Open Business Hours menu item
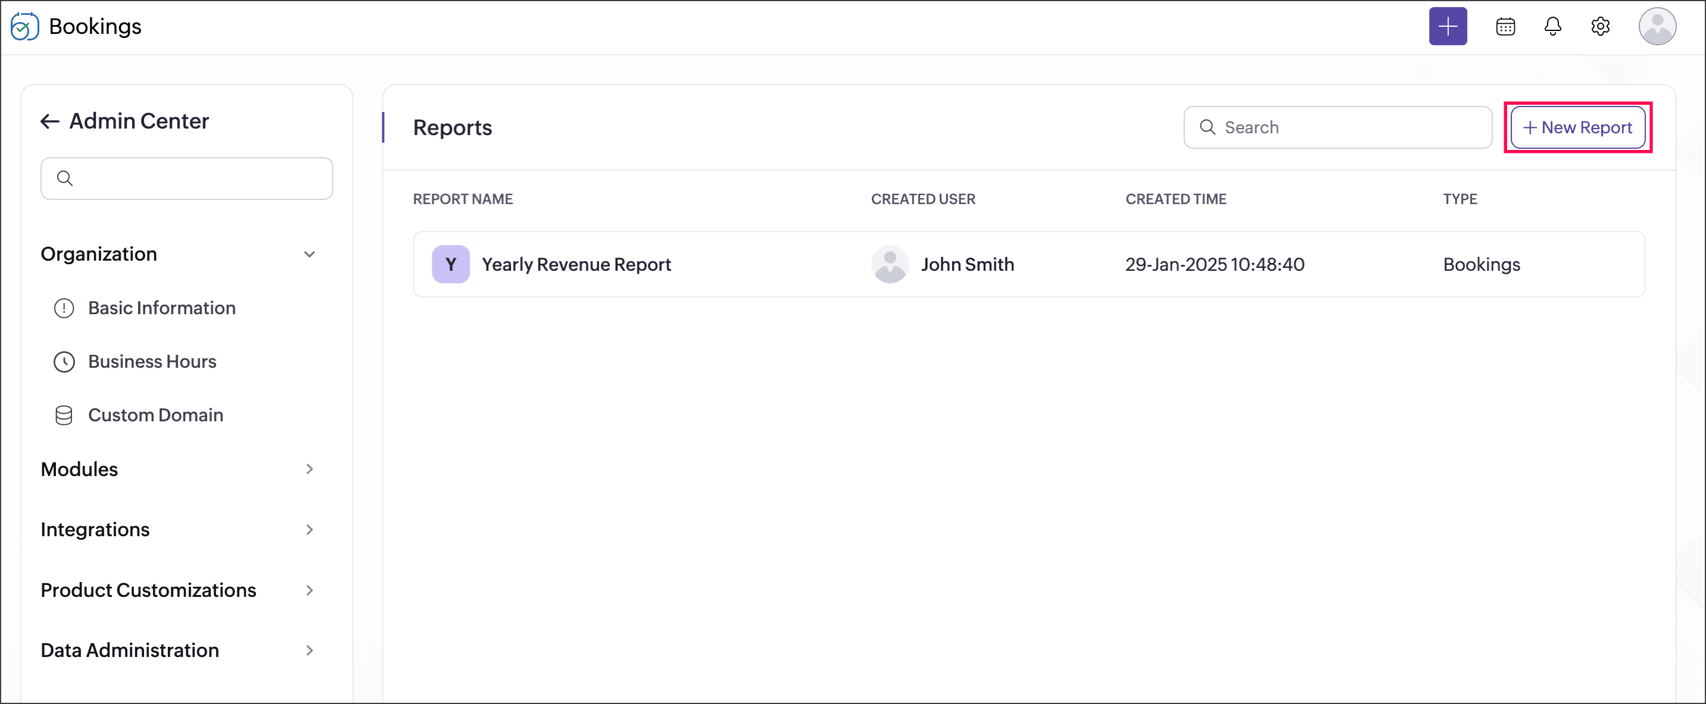The width and height of the screenshot is (1706, 704). click(x=152, y=362)
